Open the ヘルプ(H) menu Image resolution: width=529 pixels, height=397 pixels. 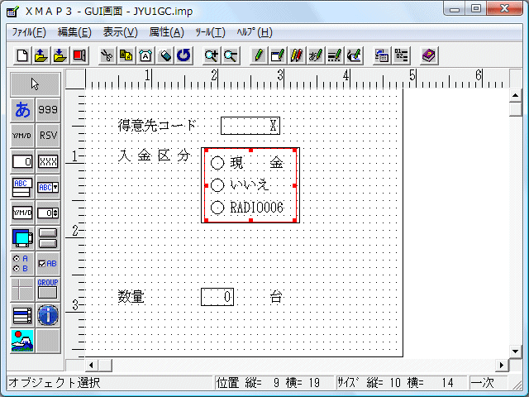click(x=255, y=32)
